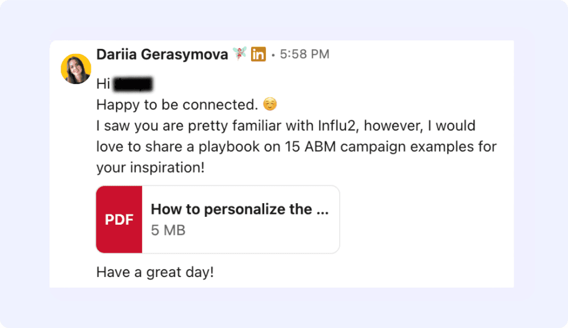This screenshot has height=328, width=568.
Task: Click the word "campaign" in the message
Action: pyautogui.click(x=377, y=146)
